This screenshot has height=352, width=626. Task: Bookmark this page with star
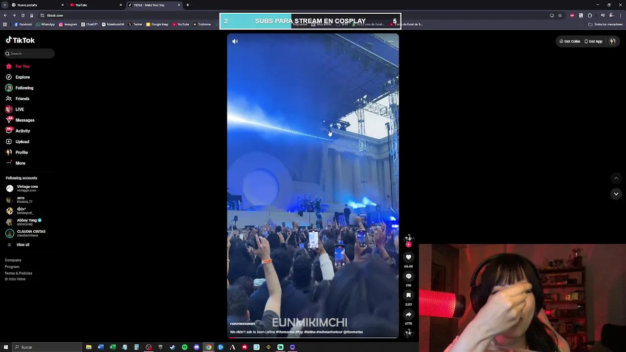tap(560, 15)
